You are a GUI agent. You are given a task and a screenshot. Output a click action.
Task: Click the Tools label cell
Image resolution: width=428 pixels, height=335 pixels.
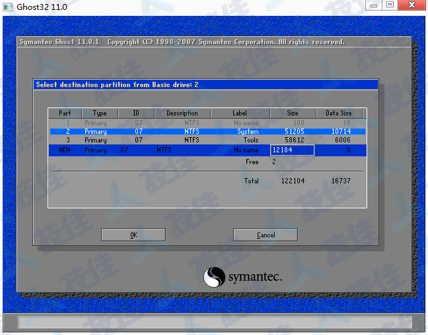(x=251, y=140)
